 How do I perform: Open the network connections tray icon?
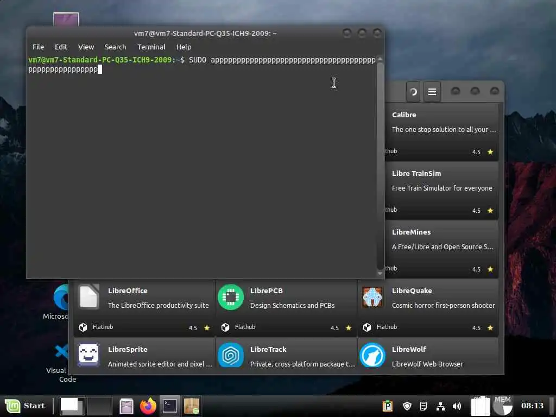440,406
